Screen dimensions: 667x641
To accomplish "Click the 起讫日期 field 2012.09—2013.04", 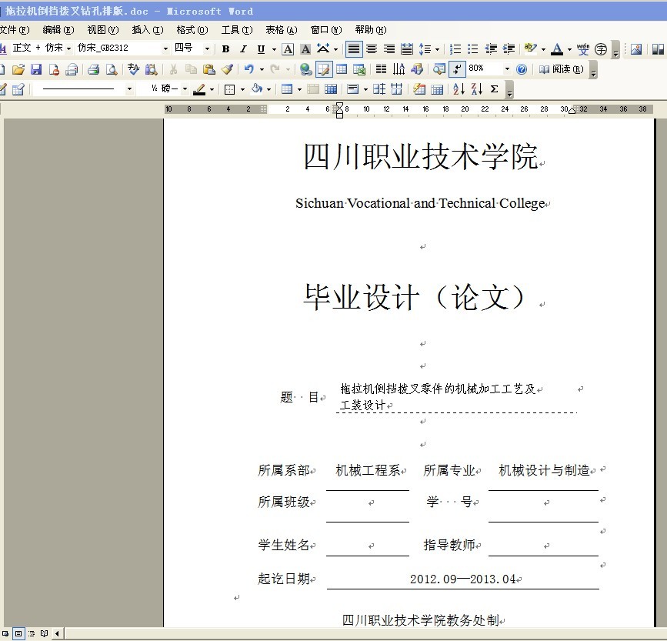I will [463, 579].
